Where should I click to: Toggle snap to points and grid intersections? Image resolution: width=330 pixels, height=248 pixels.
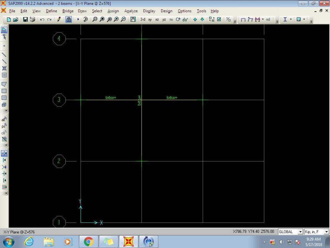pyautogui.click(x=4, y=153)
